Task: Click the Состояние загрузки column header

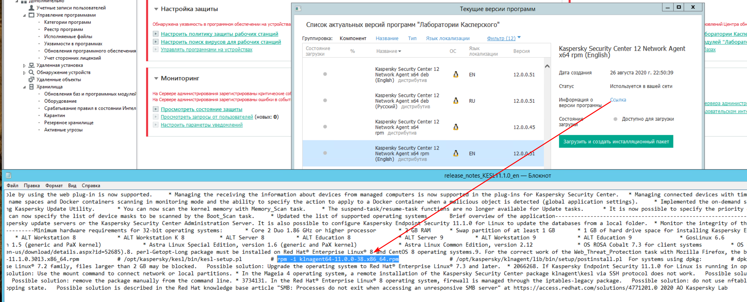Action: pos(318,51)
